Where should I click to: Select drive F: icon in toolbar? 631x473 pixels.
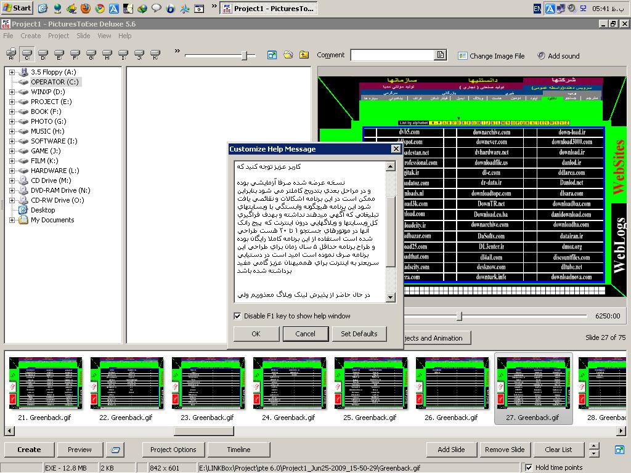click(75, 54)
